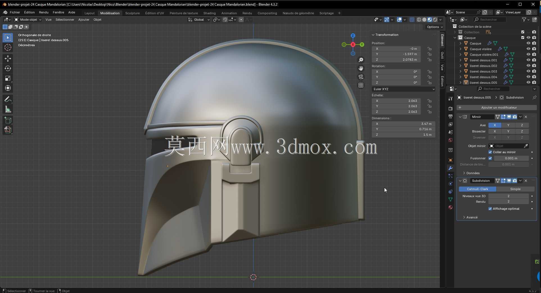
Task: Remove the Miroir modifier
Action: pos(526,117)
